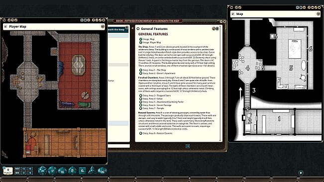Click the edit pencil icon in Map window toolbar
This screenshot has height=182, width=324.
click(316, 7)
